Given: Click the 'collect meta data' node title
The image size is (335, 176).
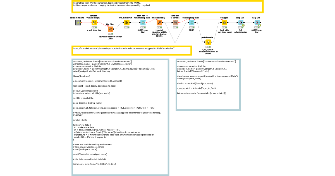Looking at the screenshot, I should click(x=77, y=18).
